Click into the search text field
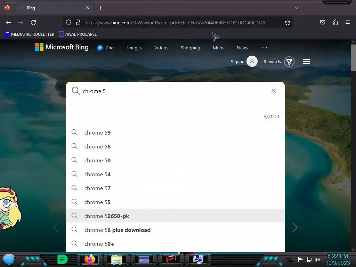This screenshot has width=356, height=267. (x=175, y=91)
